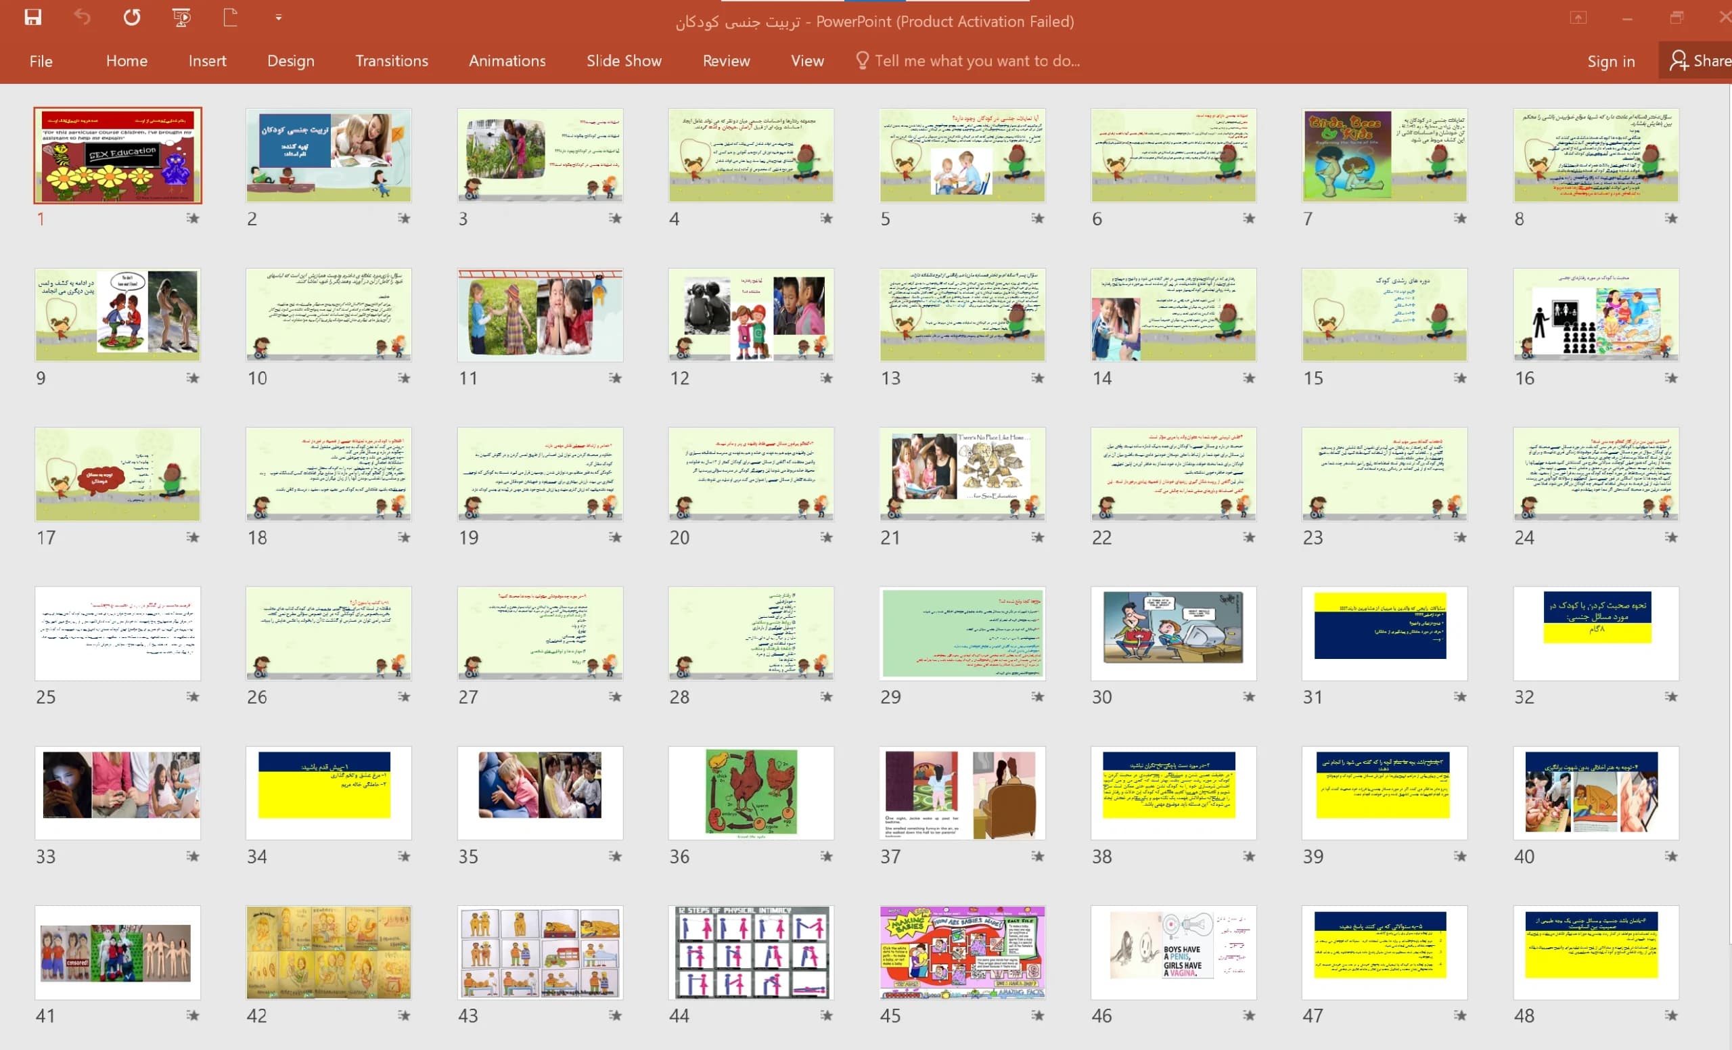Image resolution: width=1732 pixels, height=1050 pixels.
Task: Click the Redo/Repeat icon
Action: (131, 18)
